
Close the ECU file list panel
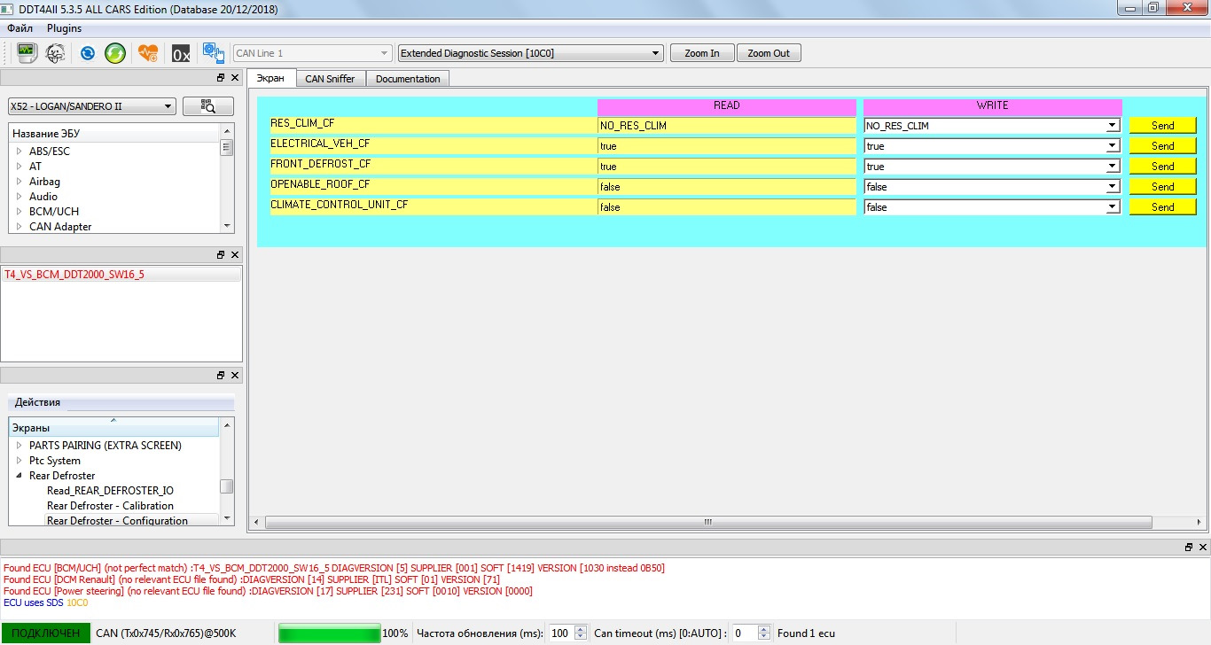click(x=235, y=254)
